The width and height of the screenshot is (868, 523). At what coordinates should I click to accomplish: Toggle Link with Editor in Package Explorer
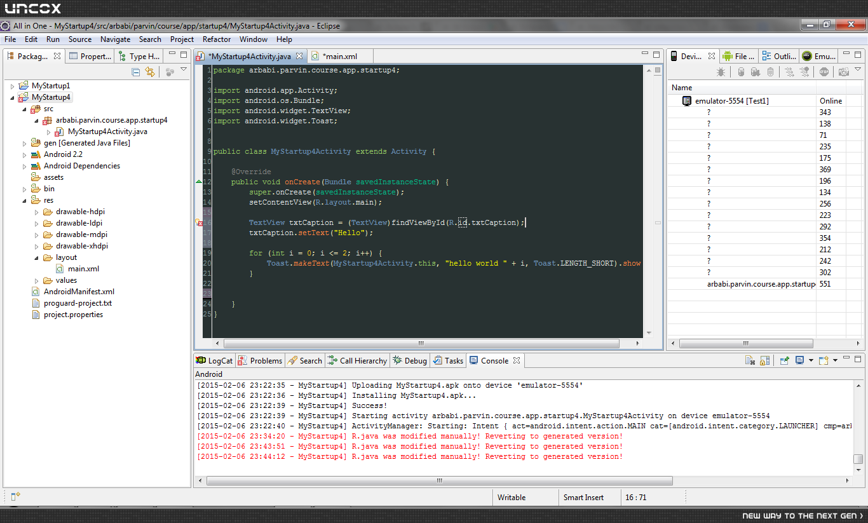pyautogui.click(x=150, y=72)
